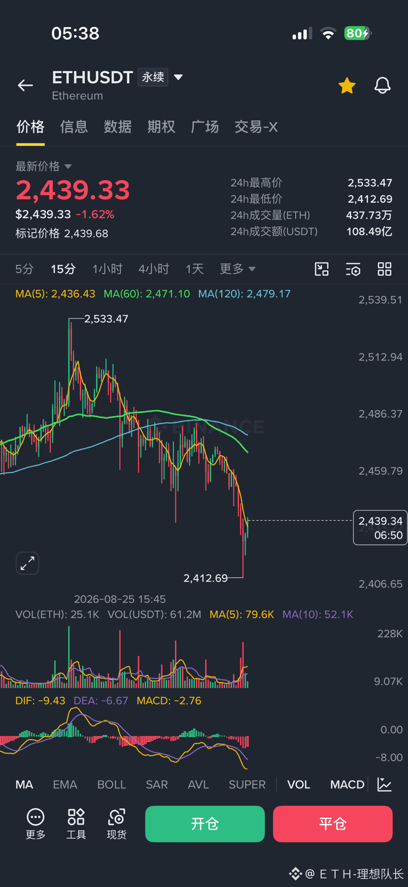Tap the 24h最低价 value 2,412.69

point(370,199)
